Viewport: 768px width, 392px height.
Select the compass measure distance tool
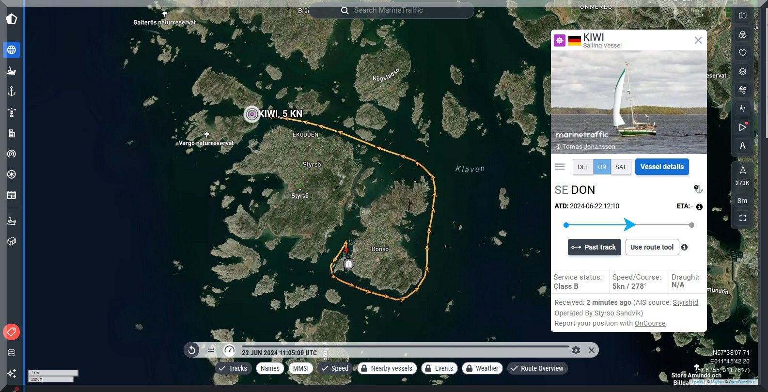742,146
